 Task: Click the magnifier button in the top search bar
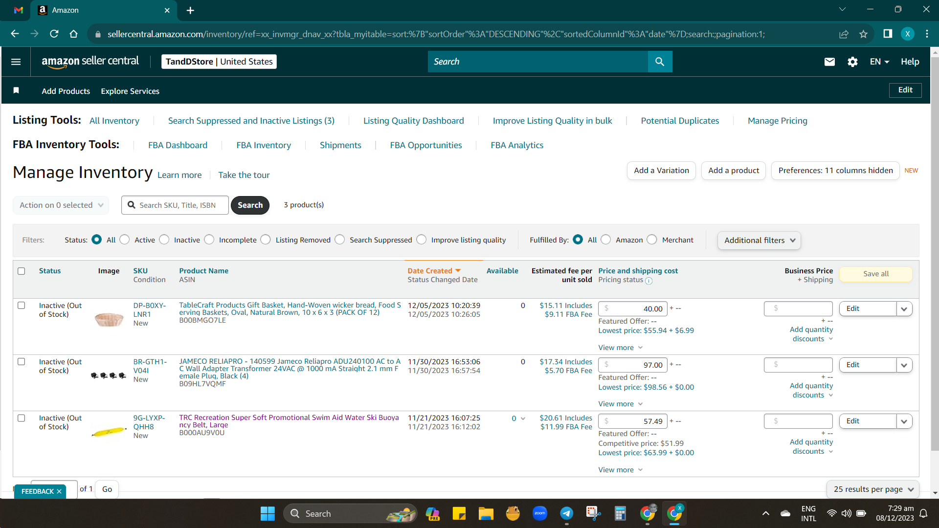(x=660, y=62)
